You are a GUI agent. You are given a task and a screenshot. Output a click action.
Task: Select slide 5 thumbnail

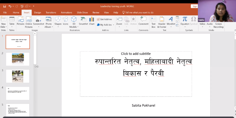coord(18,110)
